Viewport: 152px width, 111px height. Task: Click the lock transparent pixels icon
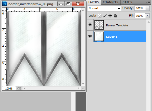tap(99, 16)
